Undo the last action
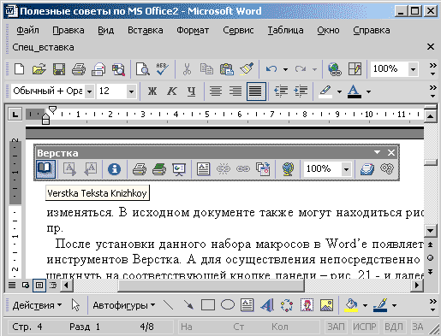Viewport: 441px width, 336px height. coord(271,69)
